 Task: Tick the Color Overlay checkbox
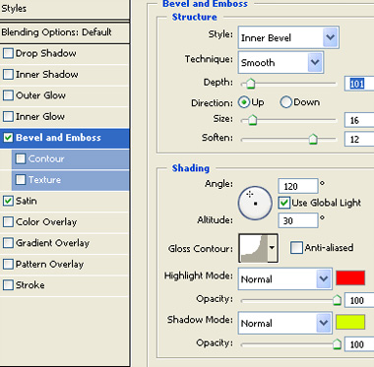(8, 222)
